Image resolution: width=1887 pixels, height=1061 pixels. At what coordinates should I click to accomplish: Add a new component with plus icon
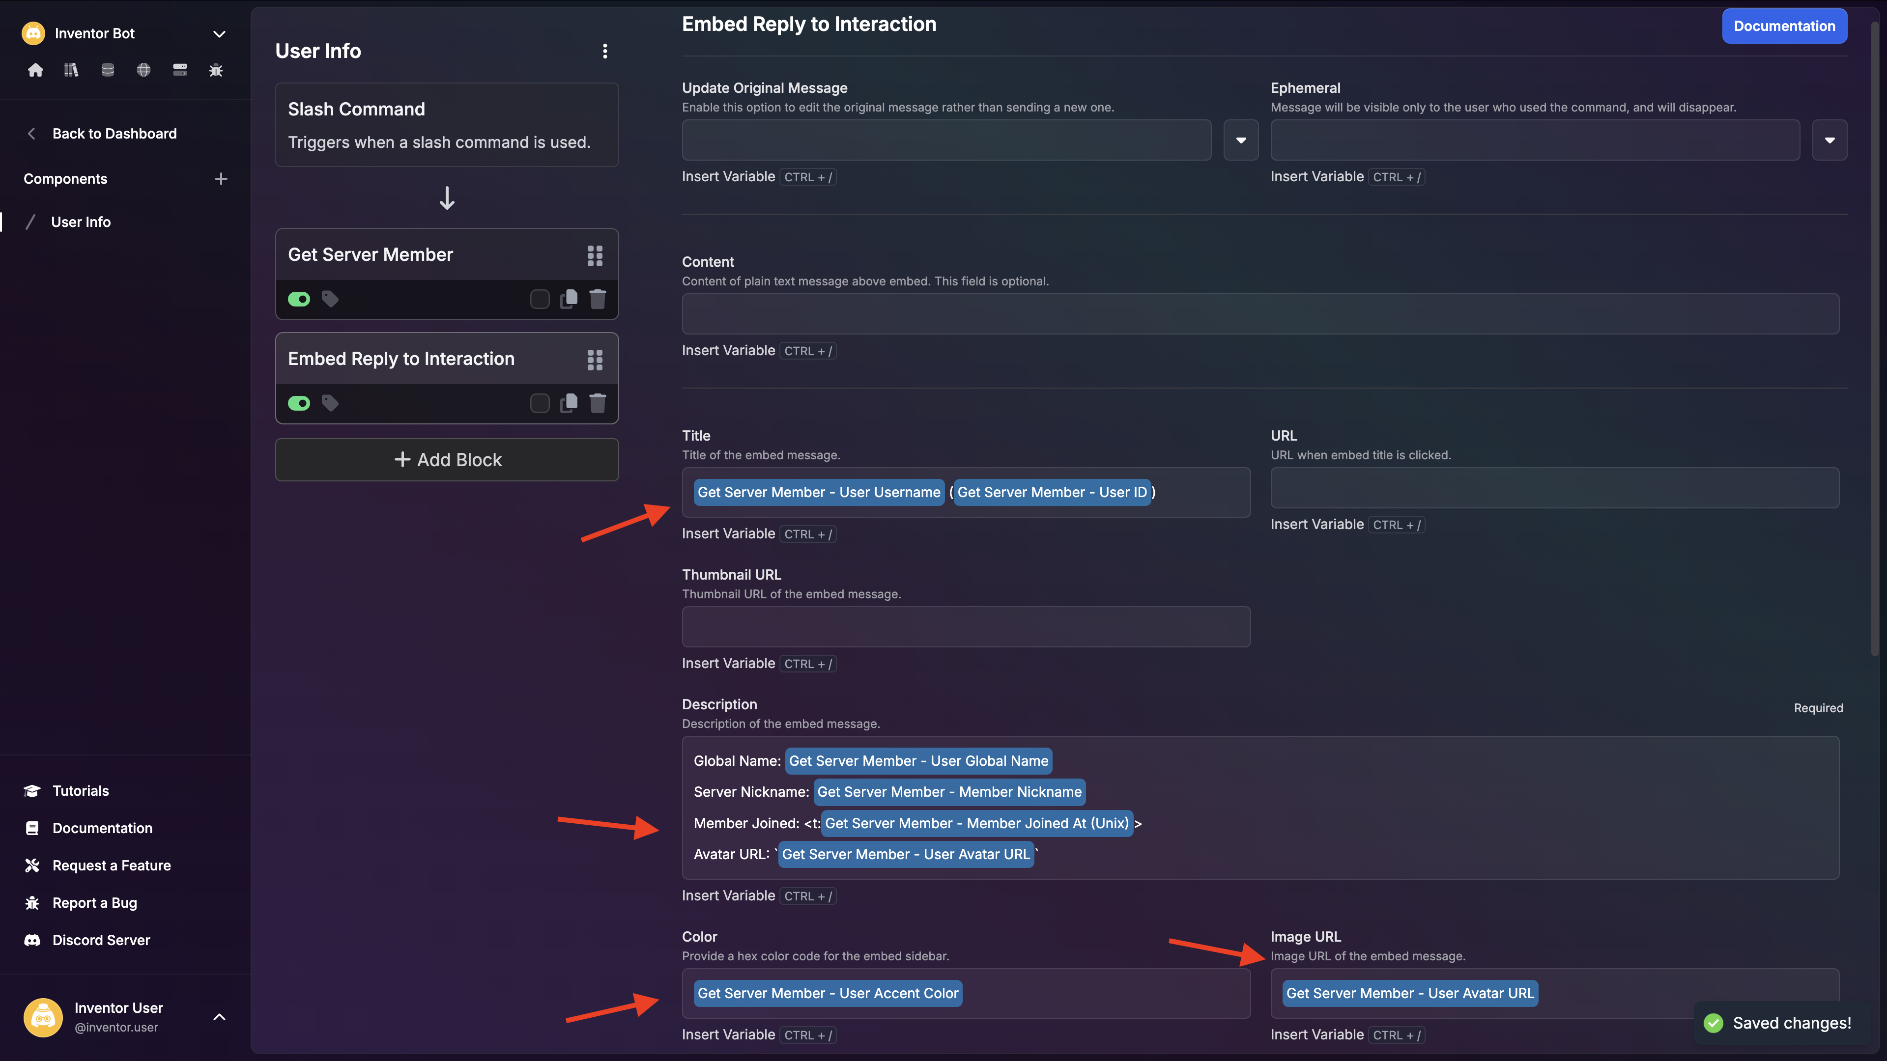tap(221, 179)
